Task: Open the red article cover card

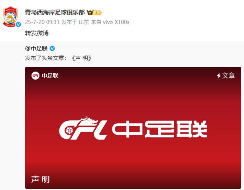Action: tap(133, 128)
